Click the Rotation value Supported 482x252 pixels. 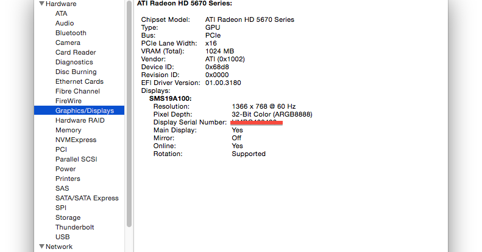point(249,154)
